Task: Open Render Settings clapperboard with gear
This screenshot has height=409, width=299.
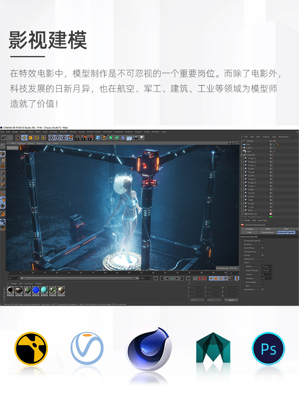Action: tap(90, 138)
